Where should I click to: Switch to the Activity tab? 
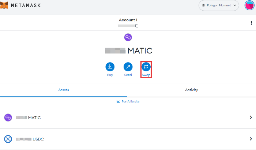pos(191,90)
